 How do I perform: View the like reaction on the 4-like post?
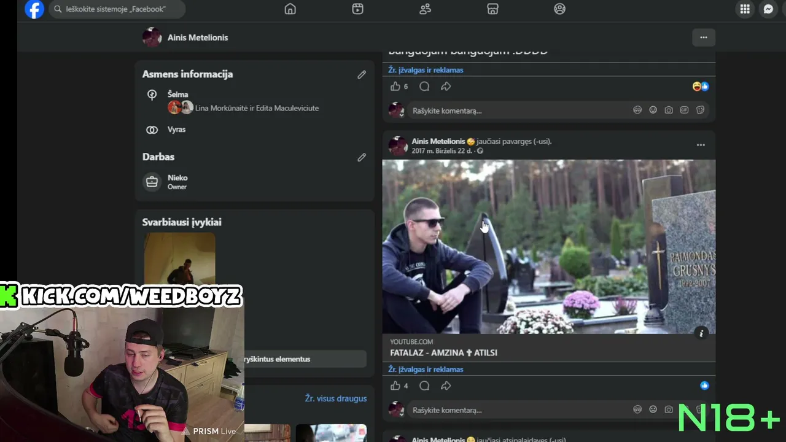(x=704, y=386)
